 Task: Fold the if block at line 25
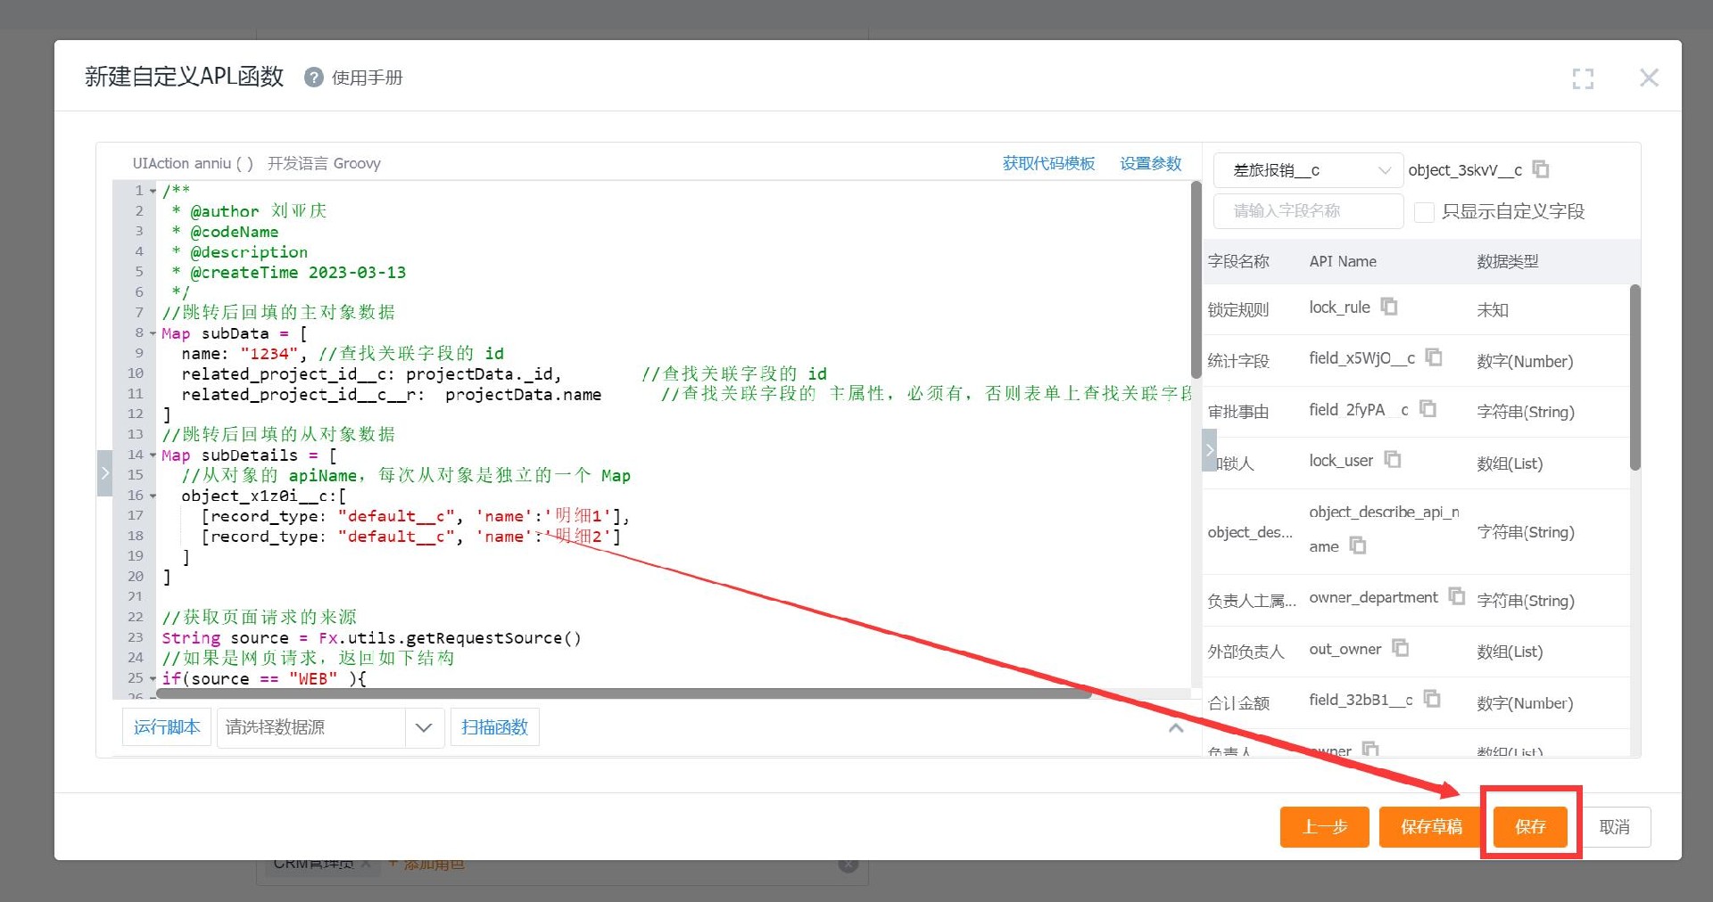click(153, 679)
